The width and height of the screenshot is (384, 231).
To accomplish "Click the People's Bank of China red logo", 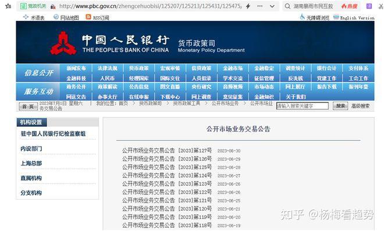I will (x=63, y=43).
